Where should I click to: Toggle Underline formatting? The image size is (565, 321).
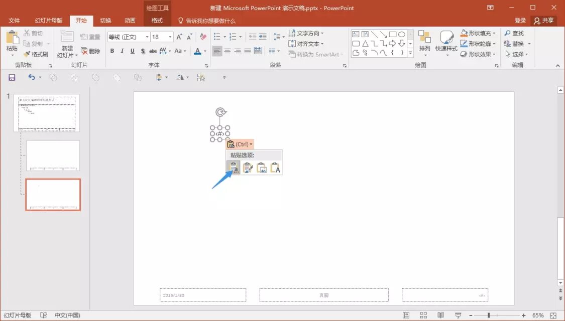[132, 51]
